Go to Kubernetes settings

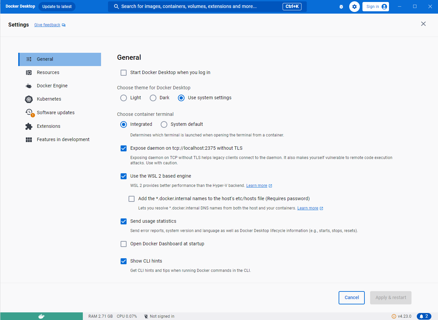(60, 99)
